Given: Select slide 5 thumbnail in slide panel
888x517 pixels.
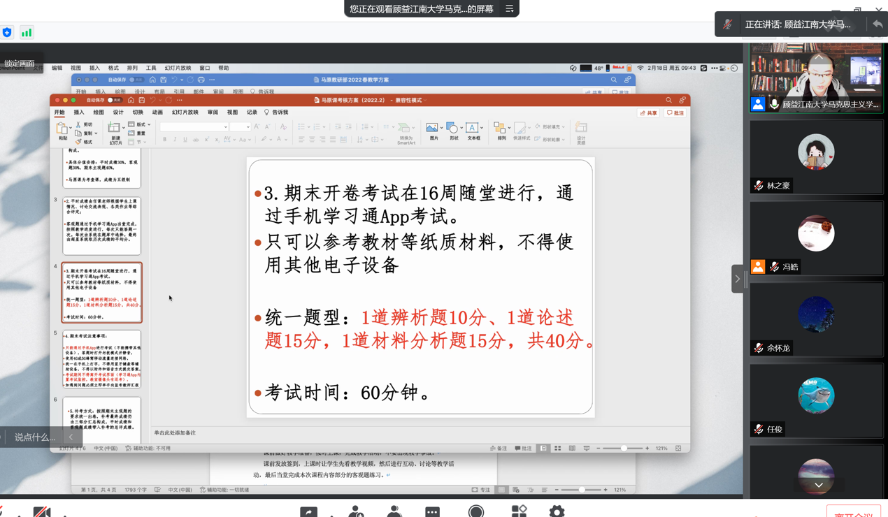Looking at the screenshot, I should point(102,359).
